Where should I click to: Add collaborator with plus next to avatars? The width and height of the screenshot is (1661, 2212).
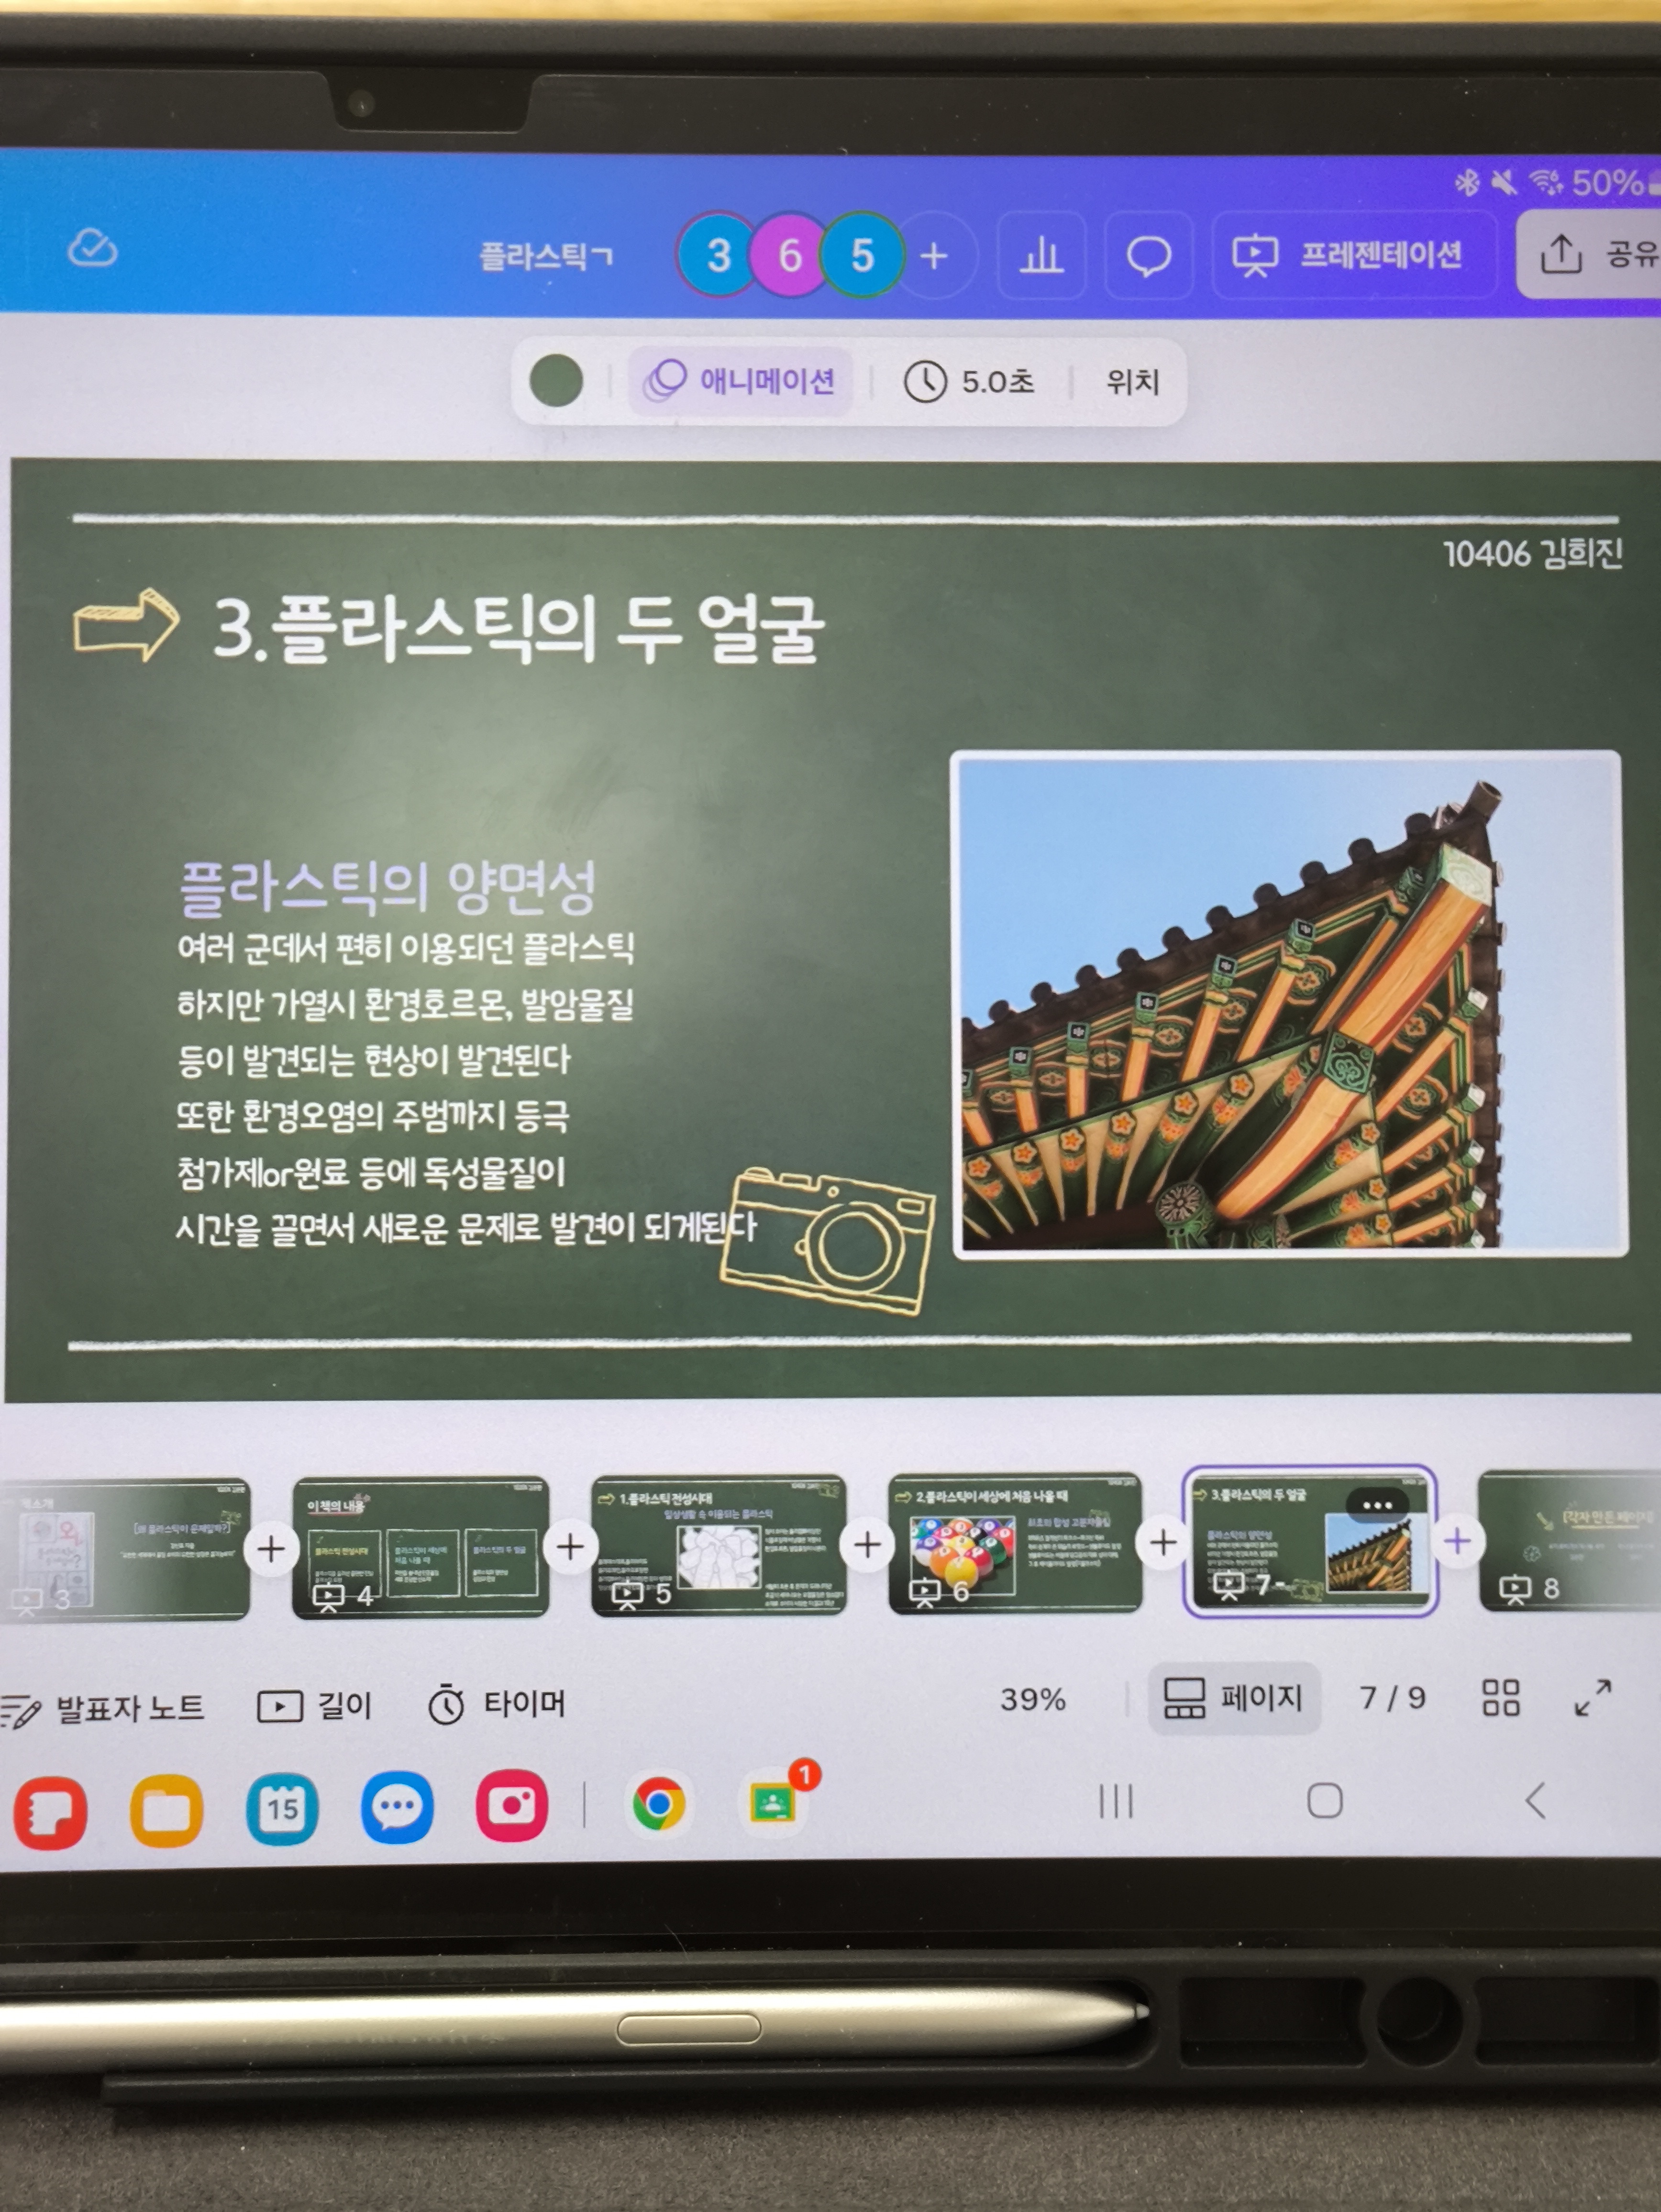(933, 256)
